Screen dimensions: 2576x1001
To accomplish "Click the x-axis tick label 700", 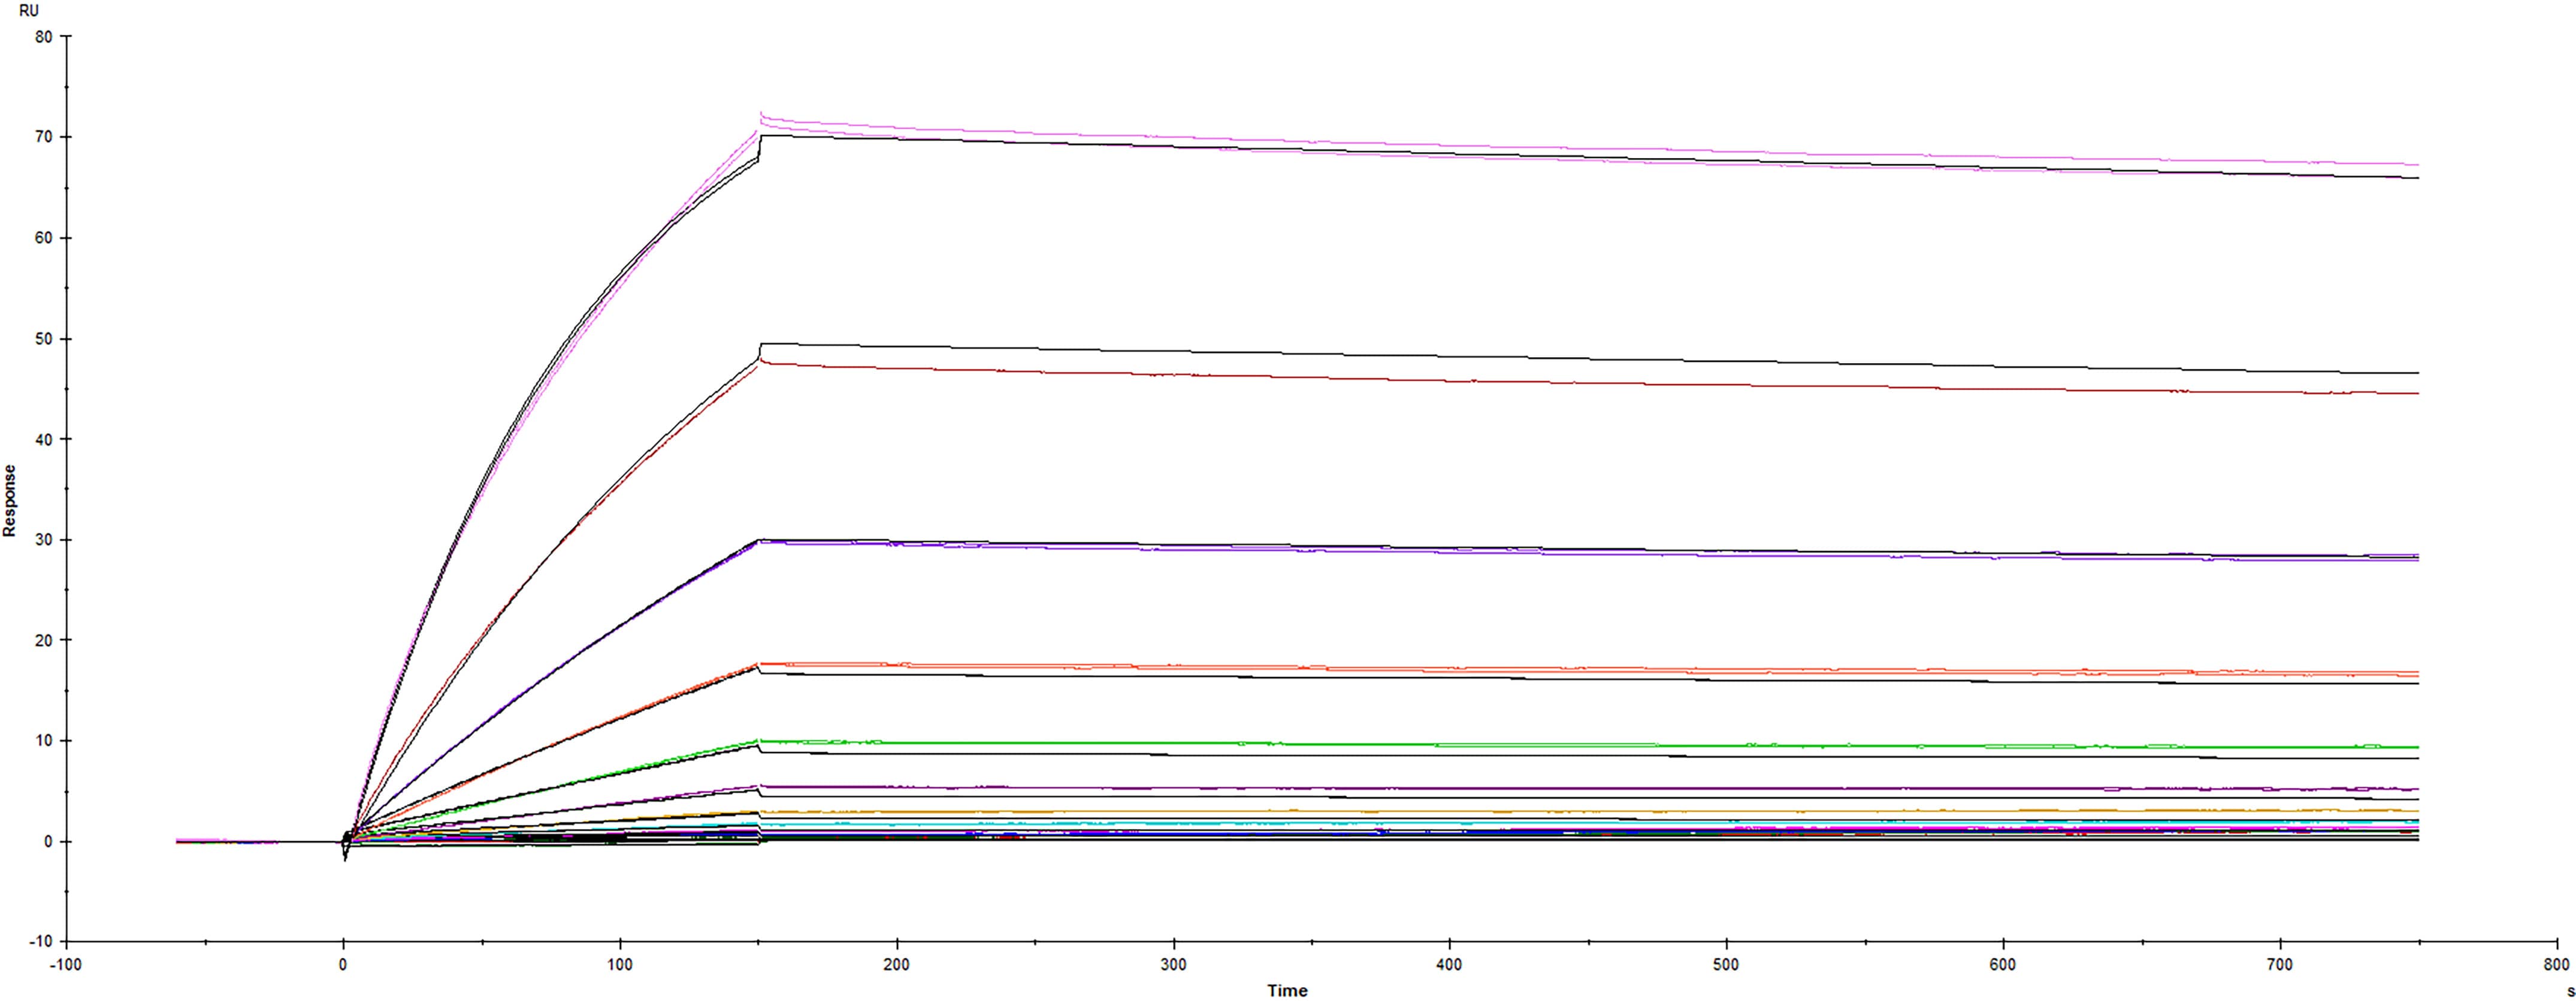I will point(2280,965).
